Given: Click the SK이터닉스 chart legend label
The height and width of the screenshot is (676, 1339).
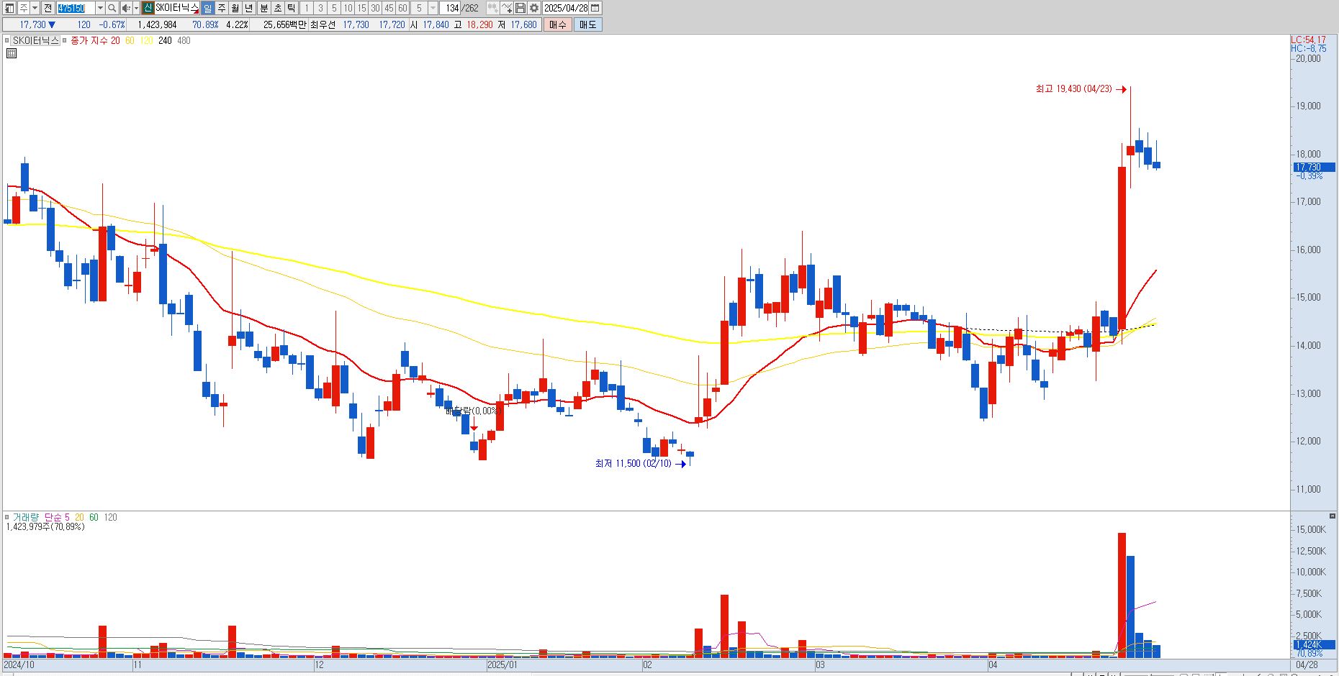Looking at the screenshot, I should [36, 40].
